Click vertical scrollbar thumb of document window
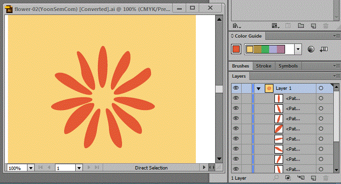The image size is (341, 184). [219, 89]
